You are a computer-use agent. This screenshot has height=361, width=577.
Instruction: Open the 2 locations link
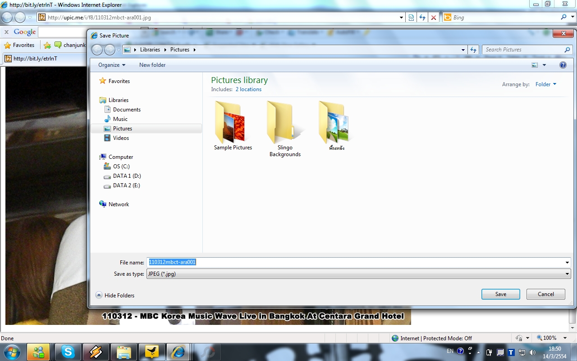click(x=248, y=89)
